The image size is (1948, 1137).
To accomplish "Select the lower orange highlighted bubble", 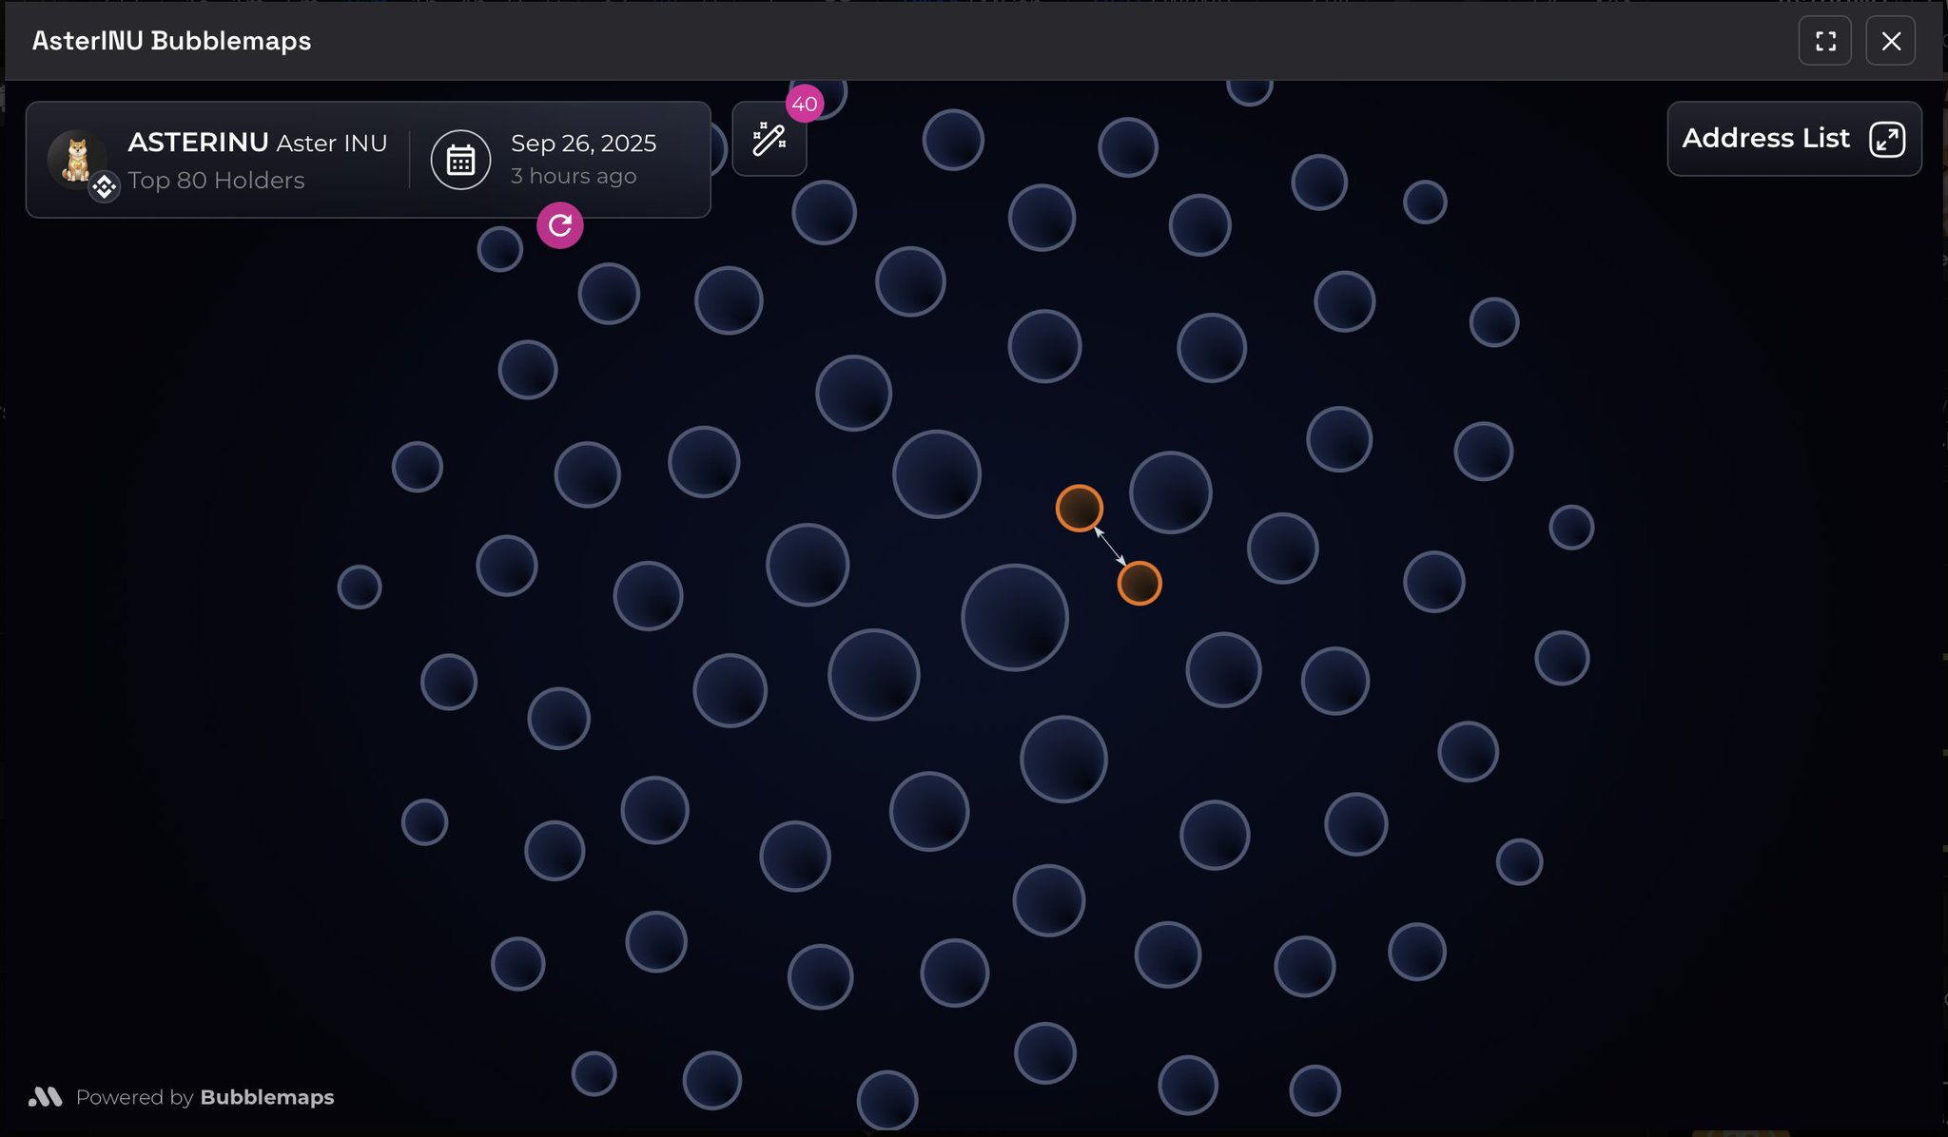I will [x=1140, y=583].
